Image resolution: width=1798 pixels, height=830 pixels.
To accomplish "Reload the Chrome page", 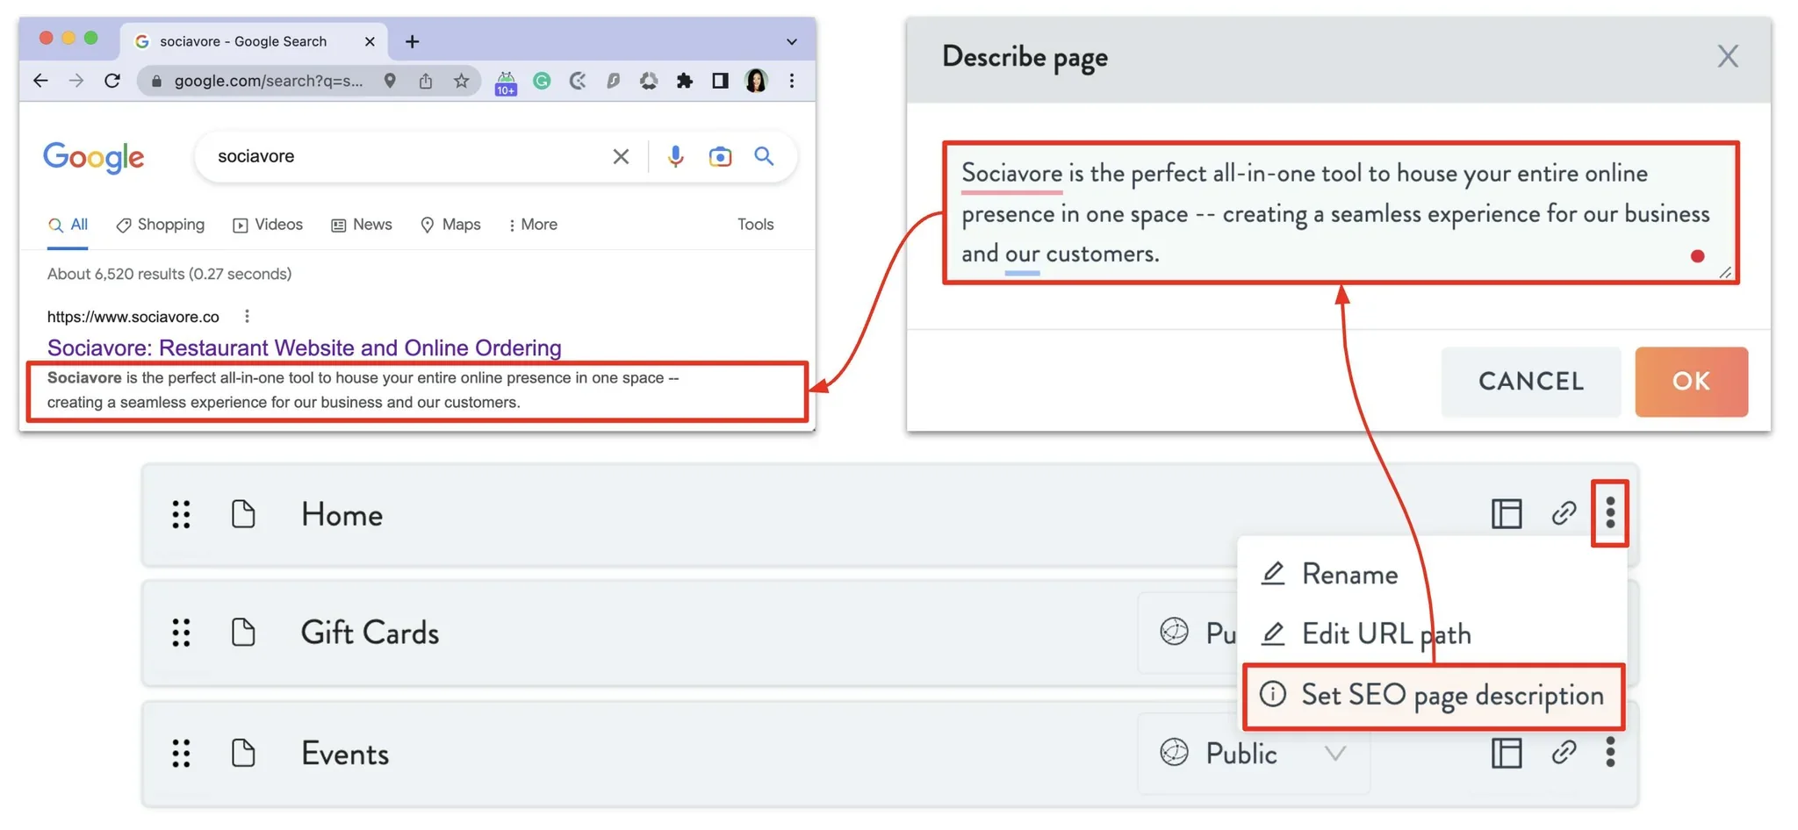I will (112, 81).
